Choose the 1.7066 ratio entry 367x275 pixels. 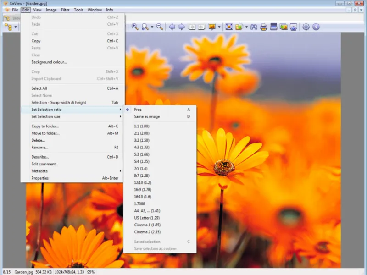tap(160, 203)
